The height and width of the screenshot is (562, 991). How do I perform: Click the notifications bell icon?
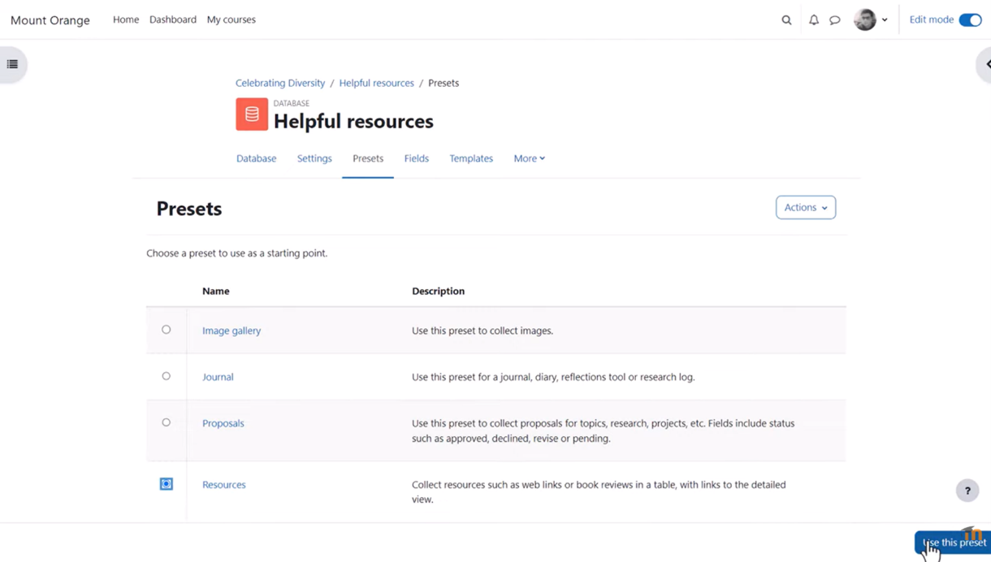[813, 20]
